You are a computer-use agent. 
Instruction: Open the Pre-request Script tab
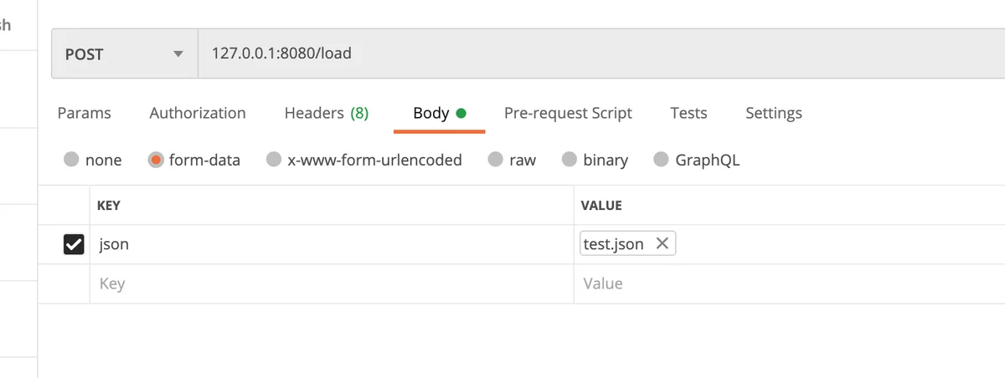click(x=568, y=113)
